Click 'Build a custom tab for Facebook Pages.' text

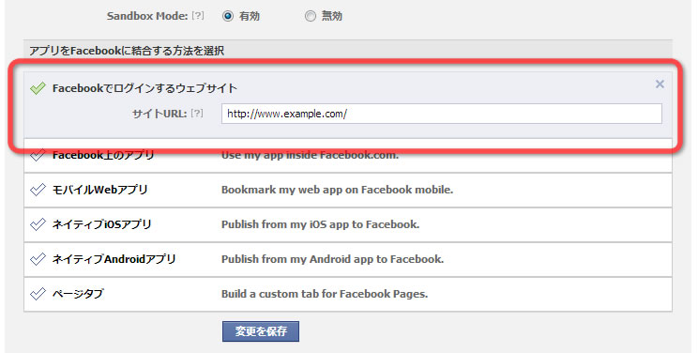tap(325, 294)
